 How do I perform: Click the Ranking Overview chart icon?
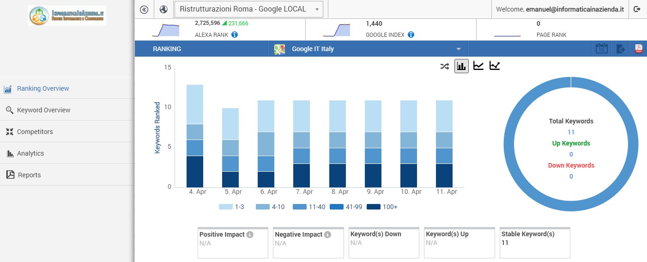pyautogui.click(x=8, y=89)
